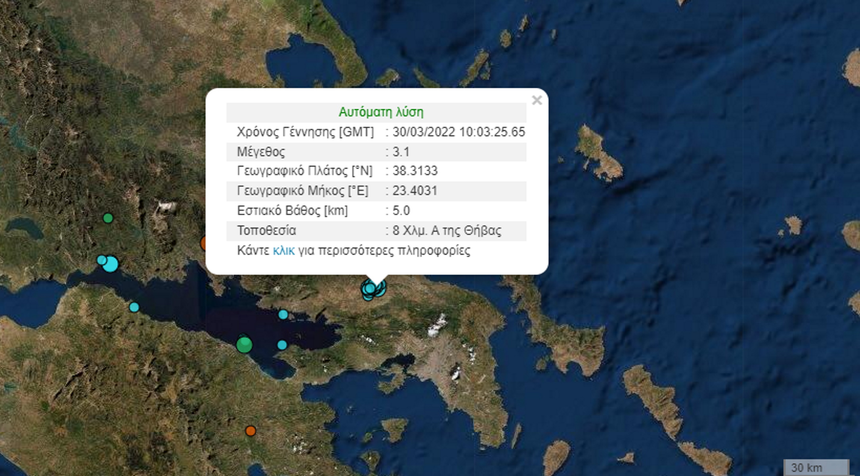Click the small cyan marker touching the large cyan one
This screenshot has height=476, width=860.
pyautogui.click(x=102, y=260)
